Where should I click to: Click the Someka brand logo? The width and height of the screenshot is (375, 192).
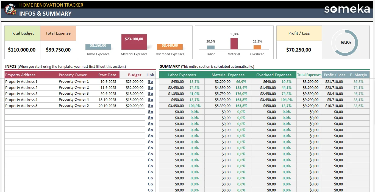(347, 9)
